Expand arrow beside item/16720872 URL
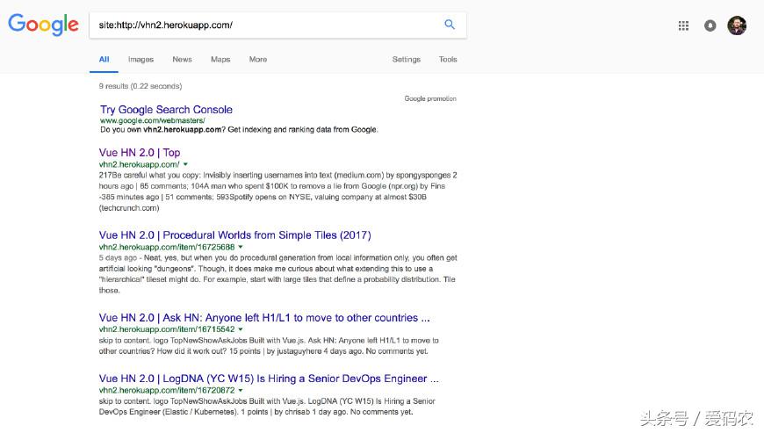 point(241,391)
